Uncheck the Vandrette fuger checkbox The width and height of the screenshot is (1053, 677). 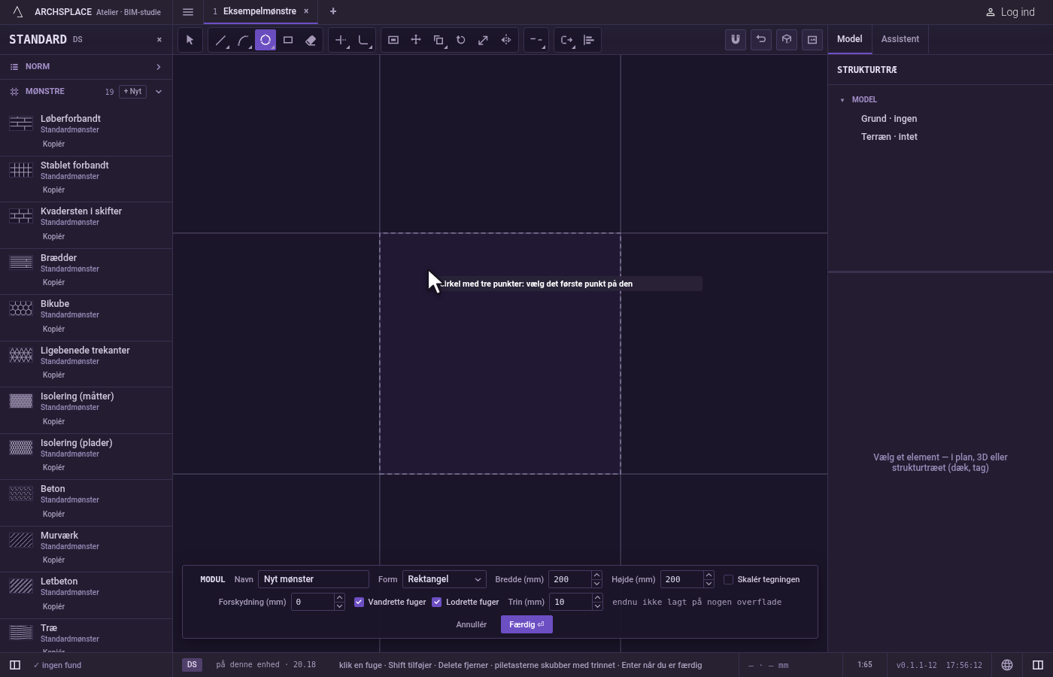tap(359, 602)
